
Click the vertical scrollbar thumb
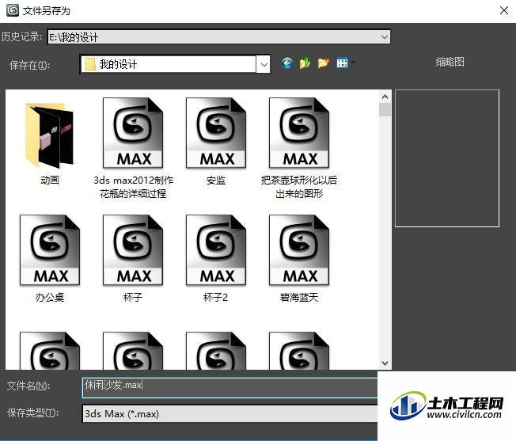[385, 110]
